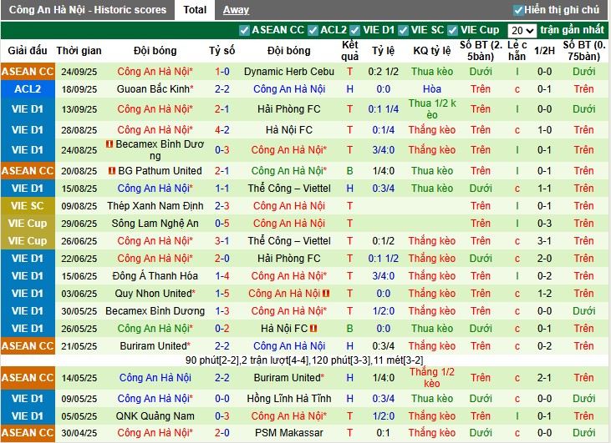
Task: Click the ACL2 league label
Action: pyautogui.click(x=28, y=89)
